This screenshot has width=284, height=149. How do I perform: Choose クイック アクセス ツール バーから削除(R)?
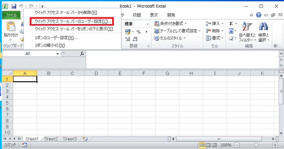pos(66,12)
